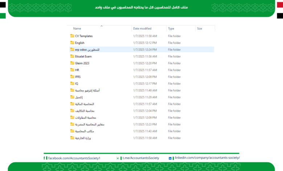Click the HR folder icon
This screenshot has width=283, height=171.
(72, 70)
